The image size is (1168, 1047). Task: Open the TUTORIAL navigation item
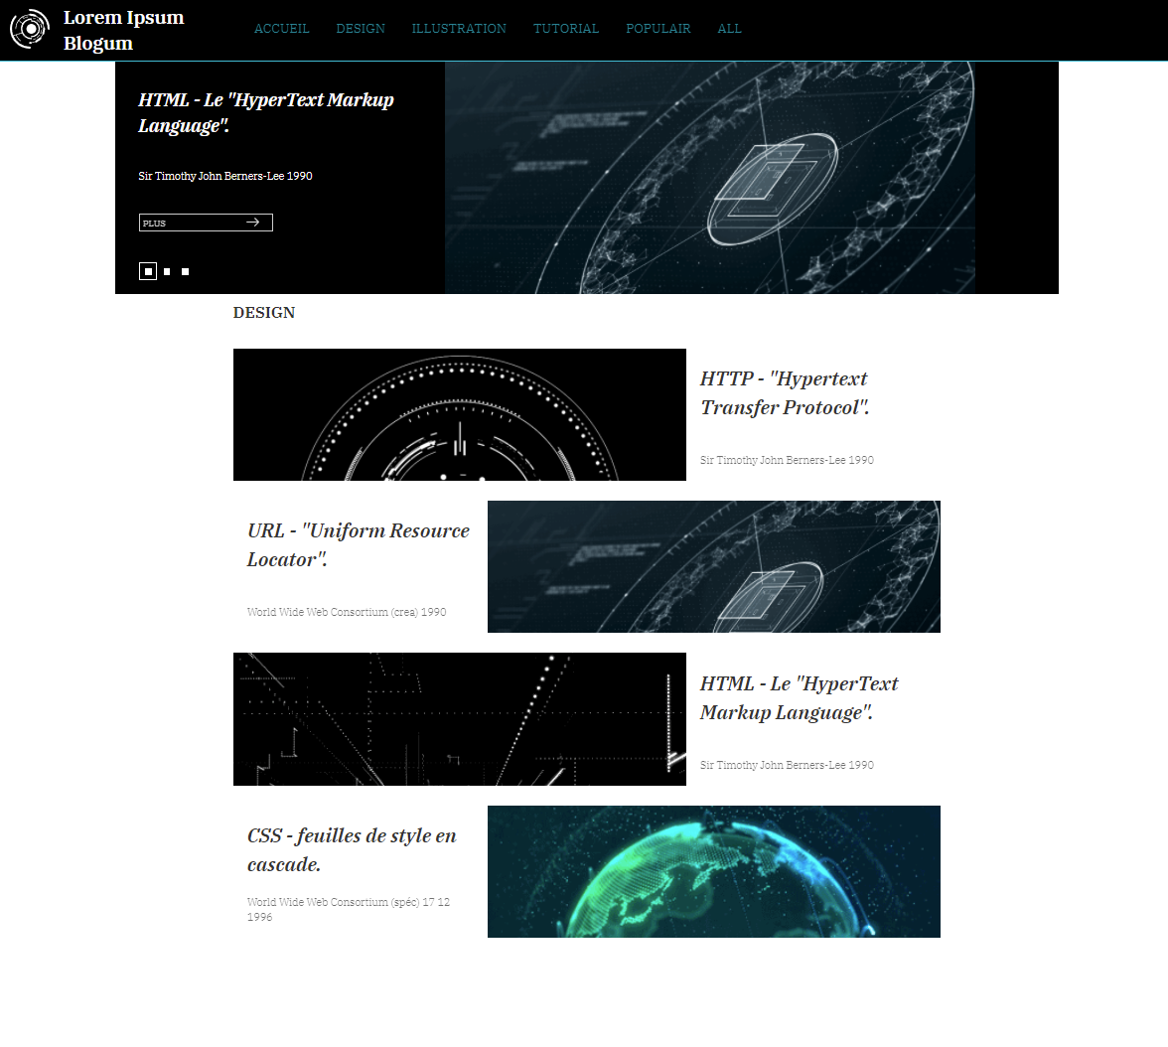pyautogui.click(x=566, y=29)
